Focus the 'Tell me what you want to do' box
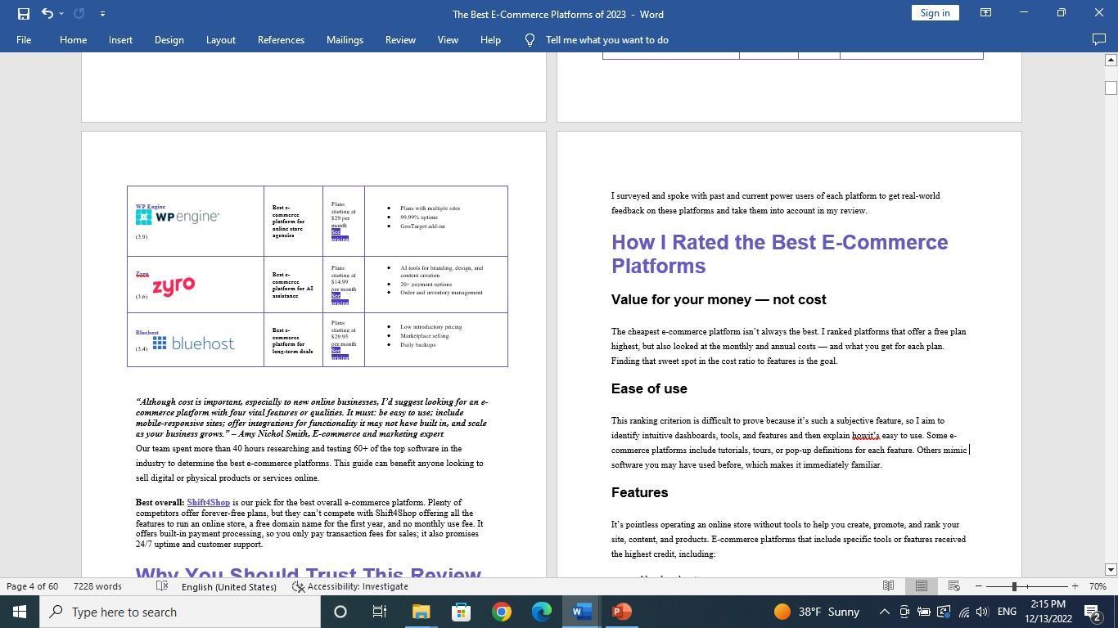Screen dimensions: 1118x628 pyautogui.click(x=607, y=39)
